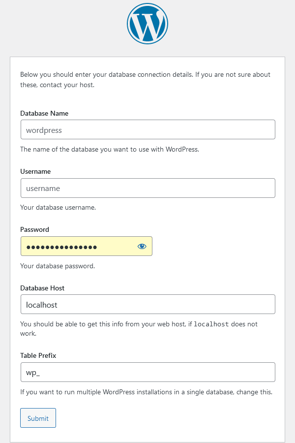Click the Database Host field containing localhost
This screenshot has height=443, width=295.
[x=147, y=304]
